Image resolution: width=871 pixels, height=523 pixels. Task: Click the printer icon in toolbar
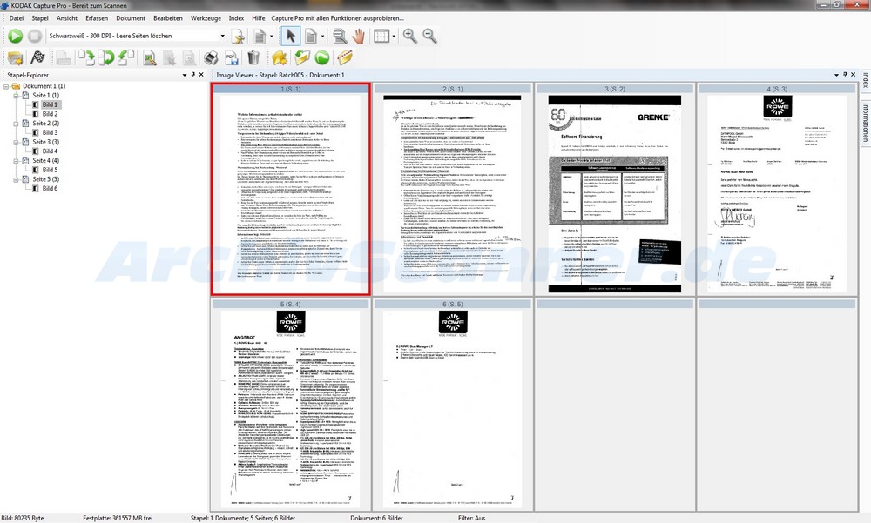pyautogui.click(x=211, y=58)
